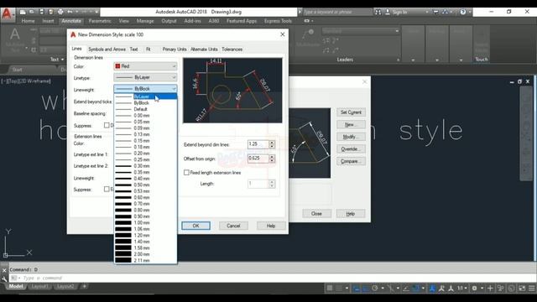Choose 0.30 mm lineweight
Image resolution: width=537 pixels, height=302 pixels.
(x=145, y=166)
